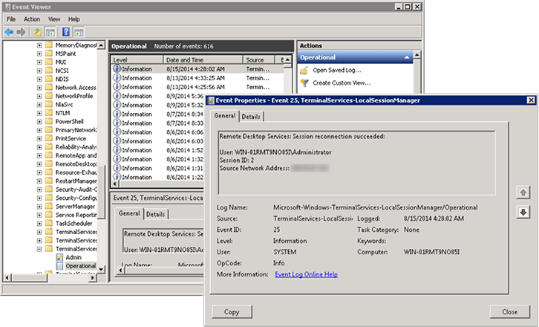
Task: Click the Create Custom View funnel icon
Action: click(304, 82)
